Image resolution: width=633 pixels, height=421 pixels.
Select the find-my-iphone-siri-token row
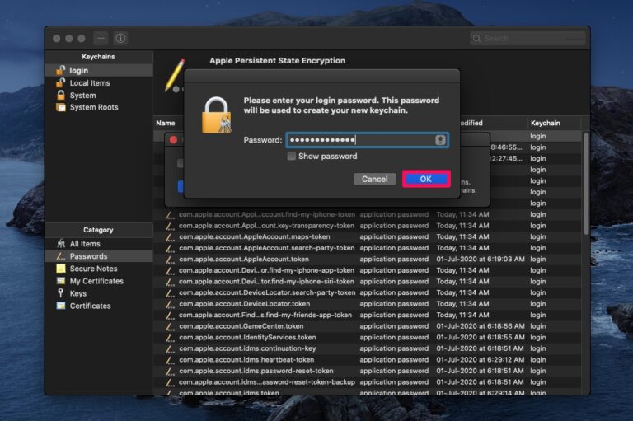tap(368, 281)
